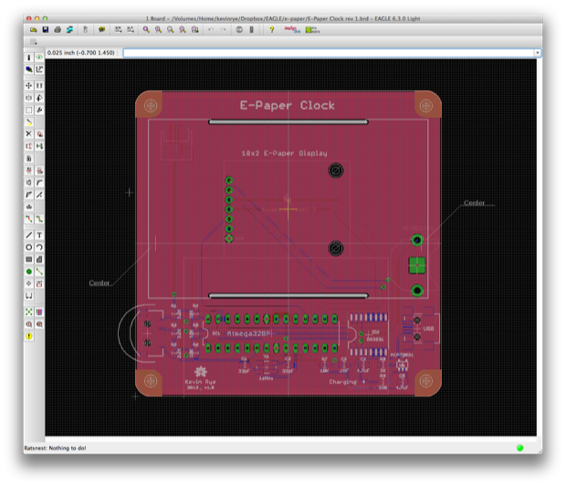Open the Autorouter tool
This screenshot has width=566, height=486.
pyautogui.click(x=39, y=312)
